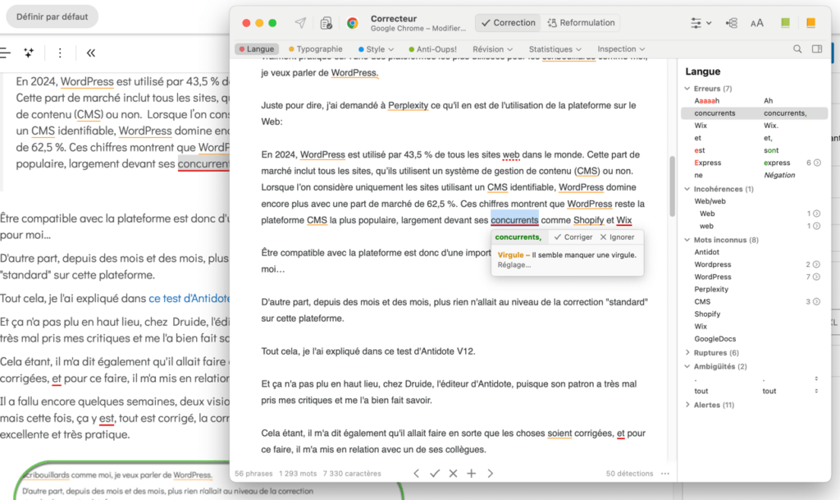Switch to Correction mode
This screenshot has height=500, width=840.
point(509,22)
